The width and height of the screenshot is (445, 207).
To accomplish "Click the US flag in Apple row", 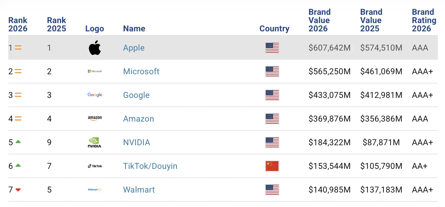I will [272, 48].
